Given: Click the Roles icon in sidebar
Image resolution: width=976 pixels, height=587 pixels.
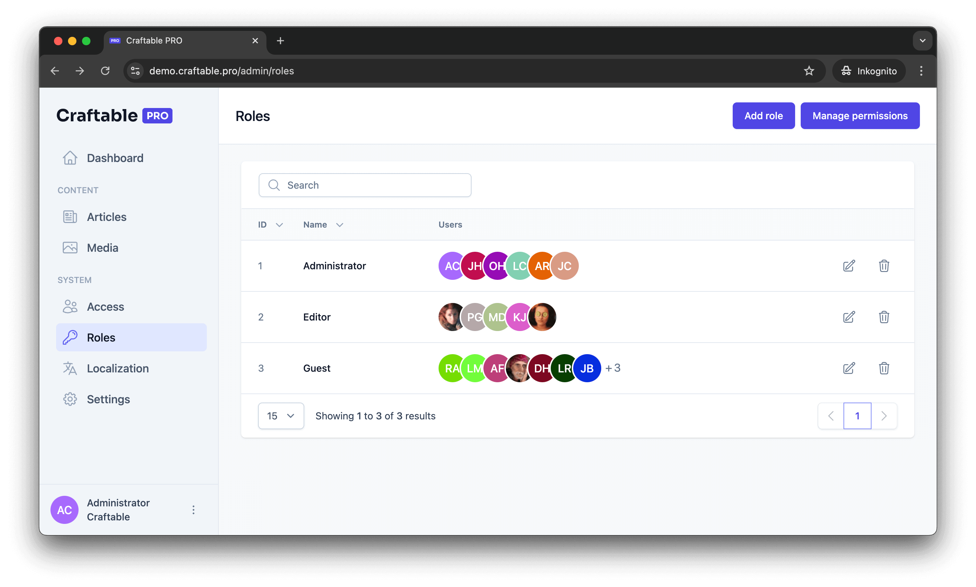Looking at the screenshot, I should 70,337.
